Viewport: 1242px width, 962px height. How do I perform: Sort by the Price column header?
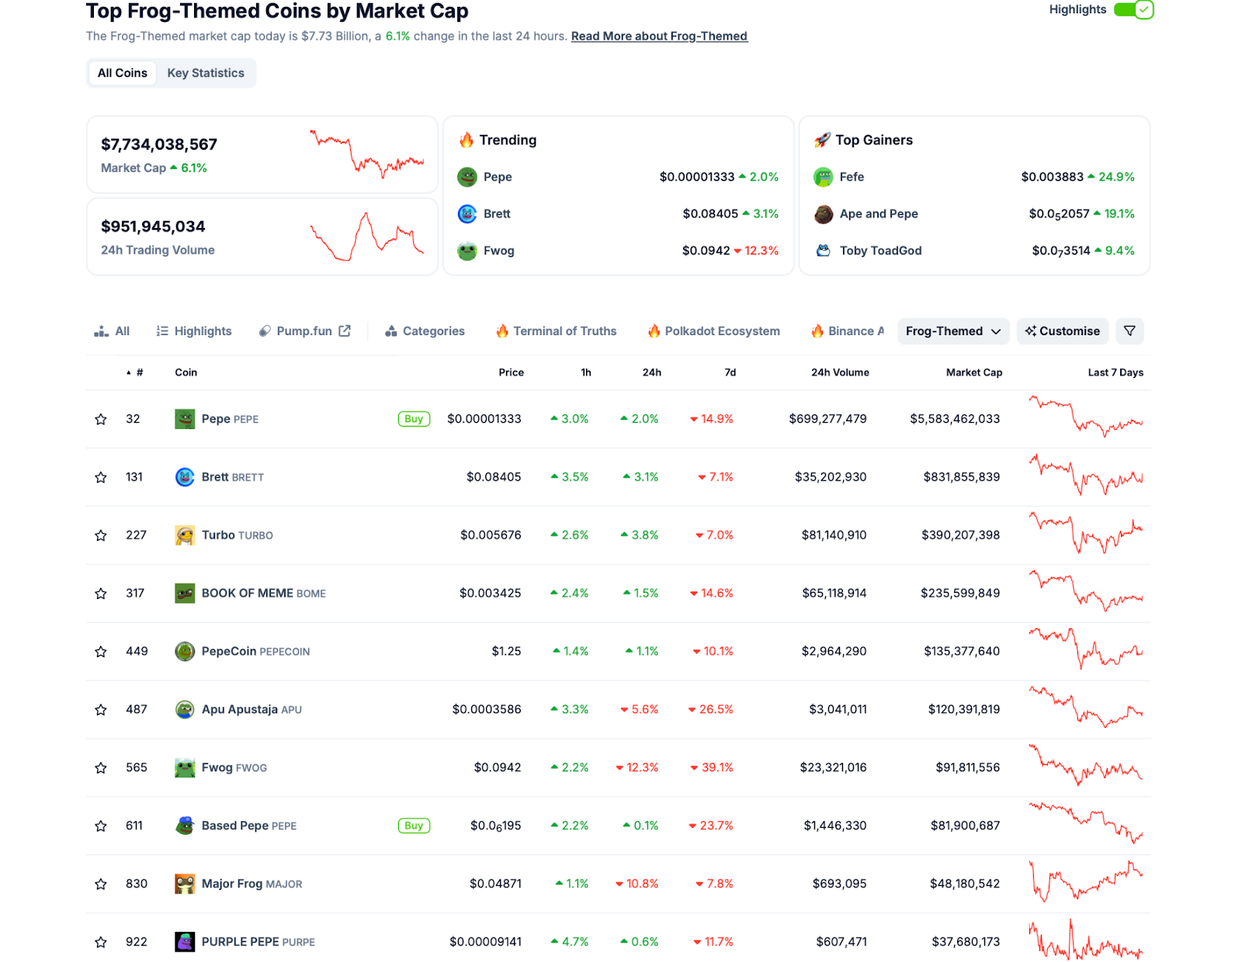512,372
